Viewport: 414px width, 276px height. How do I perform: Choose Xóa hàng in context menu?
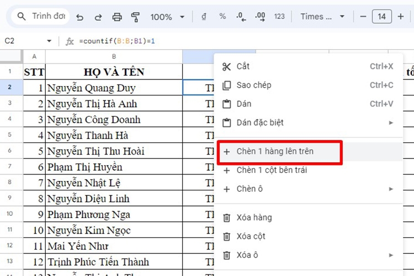(x=308, y=218)
